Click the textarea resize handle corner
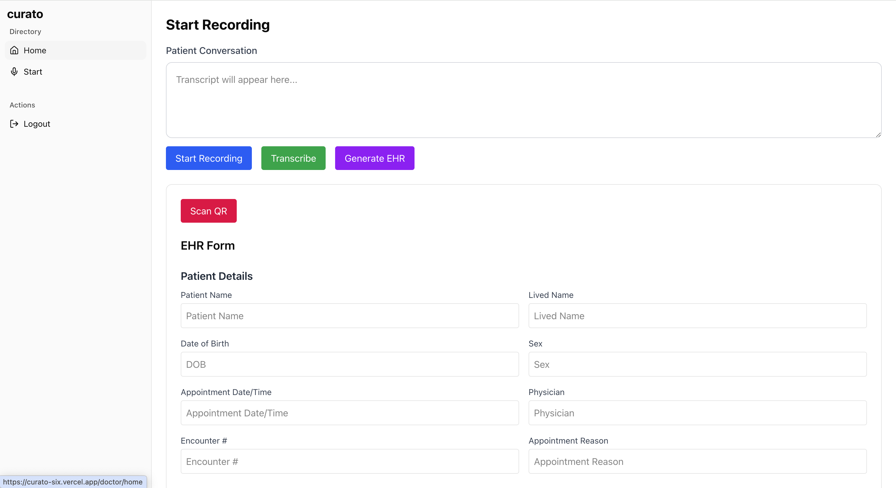This screenshot has height=488, width=896. 878,135
